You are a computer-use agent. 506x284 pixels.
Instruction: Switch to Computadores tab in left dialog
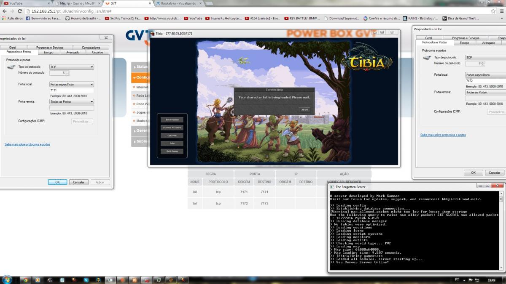coord(91,48)
